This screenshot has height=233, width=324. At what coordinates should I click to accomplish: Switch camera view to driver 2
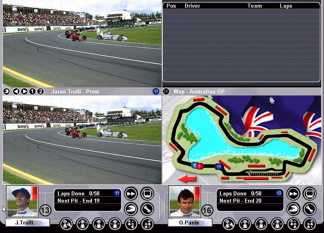coord(40,91)
